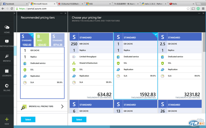Click Select button in Recommended pricing tiers blade

point(28,120)
